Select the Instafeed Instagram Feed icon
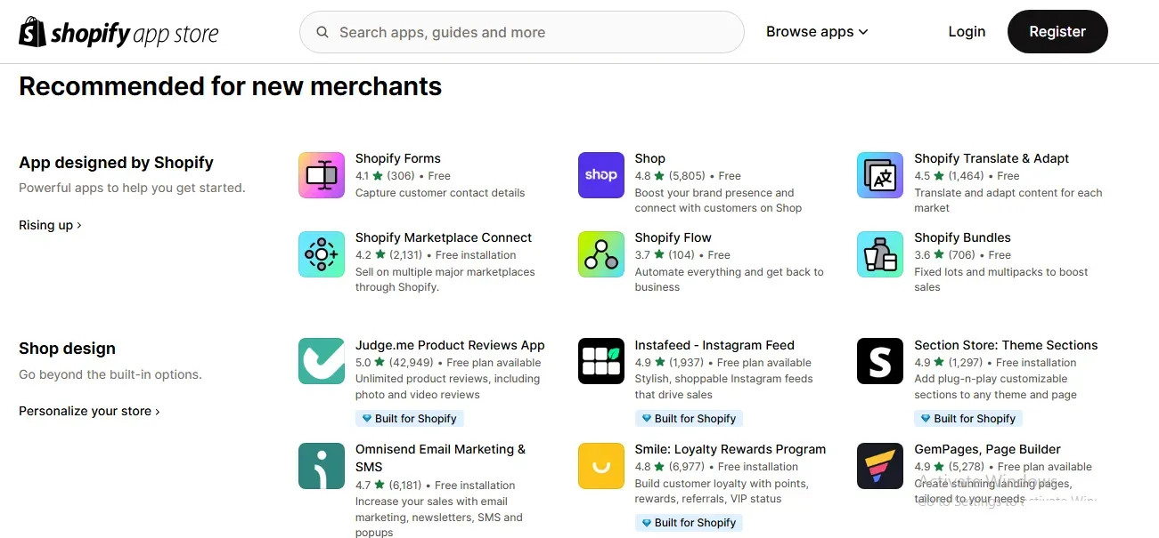Image resolution: width=1159 pixels, height=538 pixels. coord(601,361)
